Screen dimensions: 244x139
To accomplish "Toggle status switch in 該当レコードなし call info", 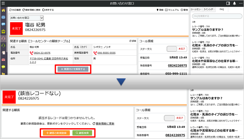I will click(174, 118).
